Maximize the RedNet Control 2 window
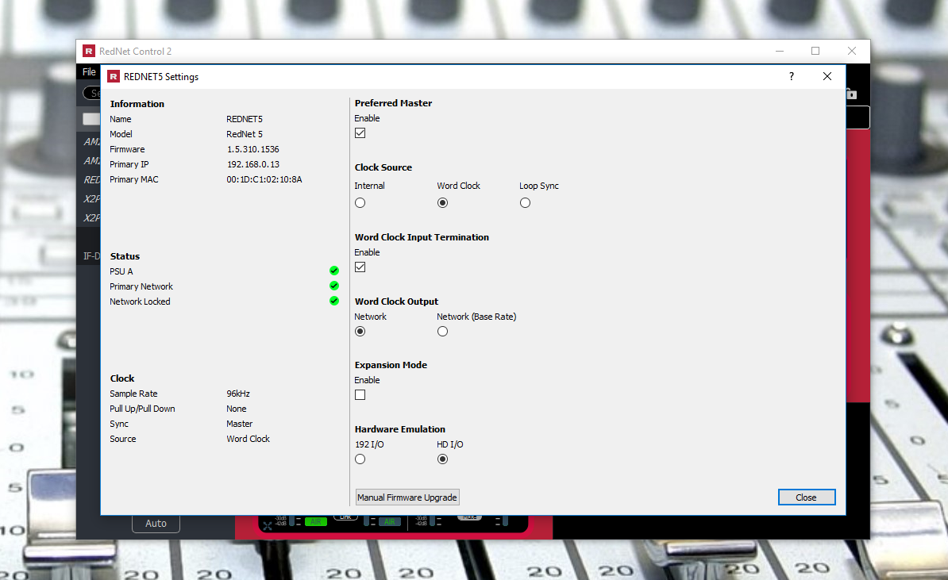Viewport: 948px width, 580px height. pyautogui.click(x=815, y=52)
